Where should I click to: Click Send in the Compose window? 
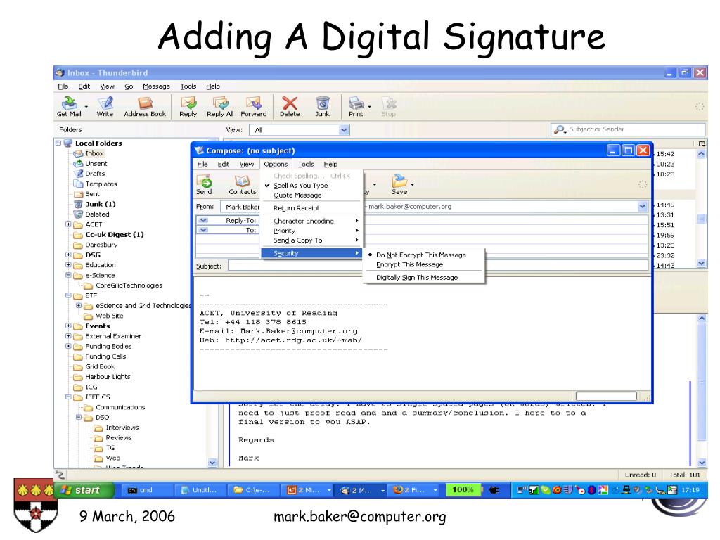tap(204, 185)
